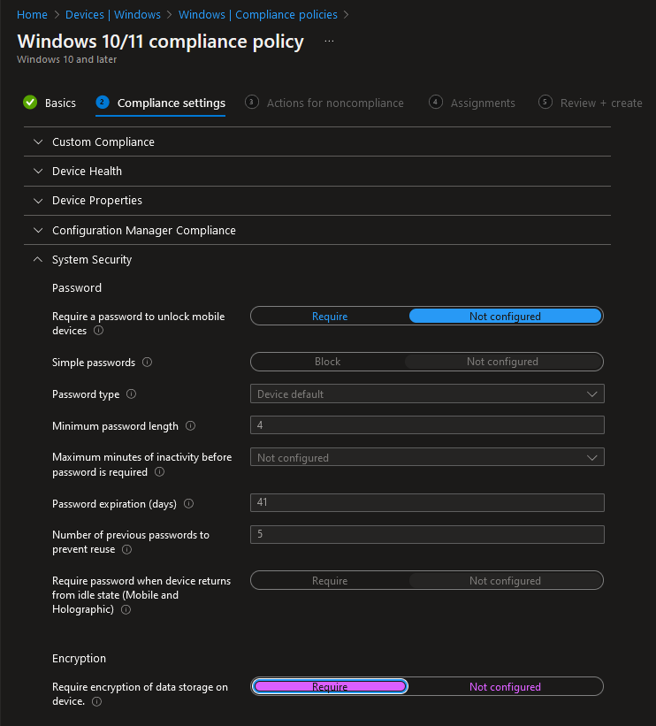Expand the Device Properties section
656x726 pixels.
point(317,201)
